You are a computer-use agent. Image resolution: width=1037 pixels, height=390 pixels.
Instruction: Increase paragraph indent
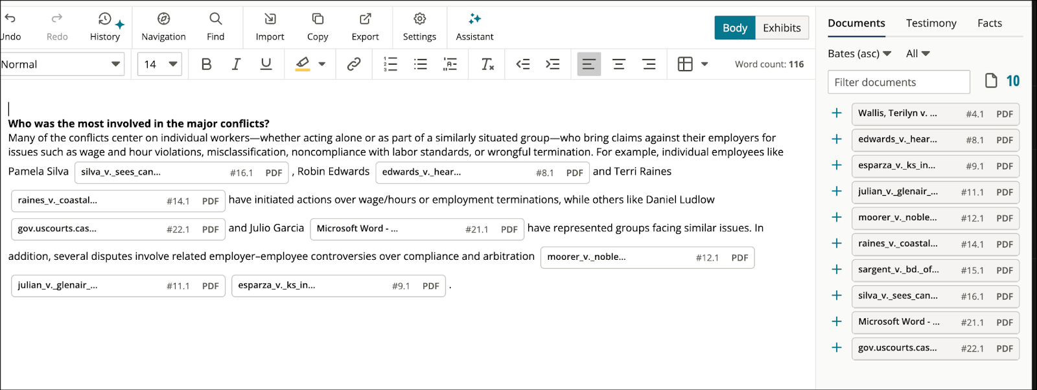[x=553, y=64]
